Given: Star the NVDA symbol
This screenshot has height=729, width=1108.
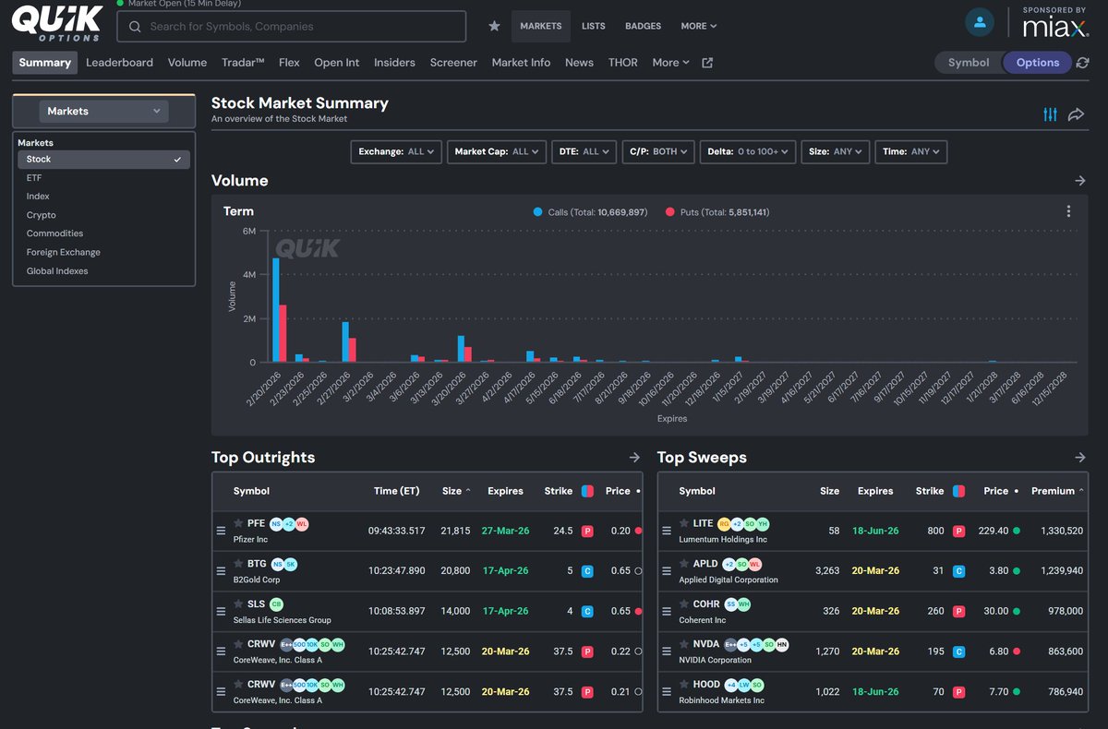Looking at the screenshot, I should point(684,644).
